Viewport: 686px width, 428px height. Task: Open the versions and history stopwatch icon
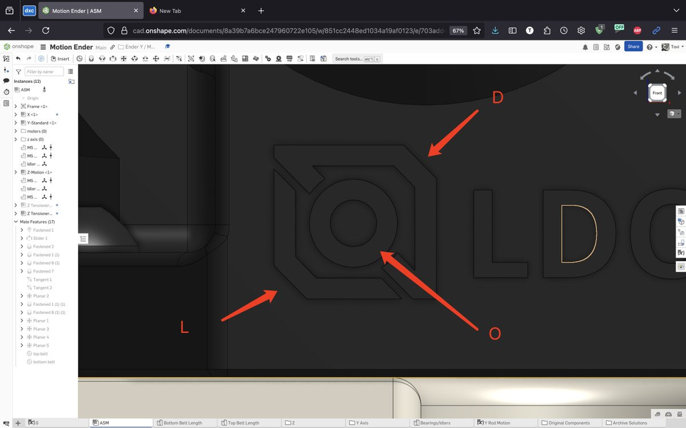tap(6, 92)
